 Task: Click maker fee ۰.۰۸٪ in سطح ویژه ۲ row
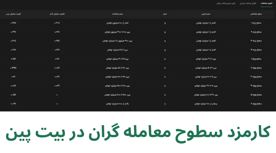pyautogui.click(x=57, y=68)
